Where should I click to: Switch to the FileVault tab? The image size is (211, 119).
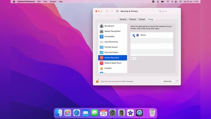pos(133,20)
